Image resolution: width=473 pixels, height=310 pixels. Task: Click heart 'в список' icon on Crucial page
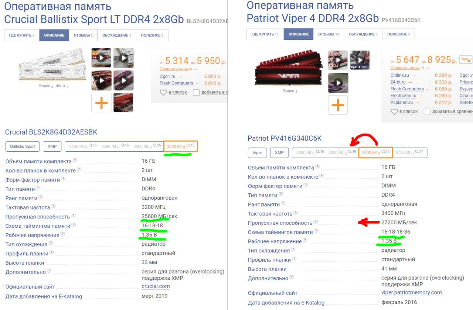163,92
